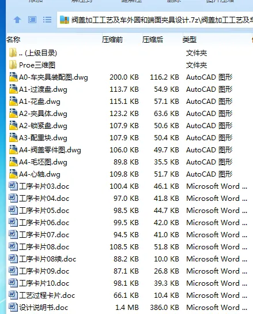Select file name 工序卡片09.doc
Screen dimensions: 253x314
[44, 271]
